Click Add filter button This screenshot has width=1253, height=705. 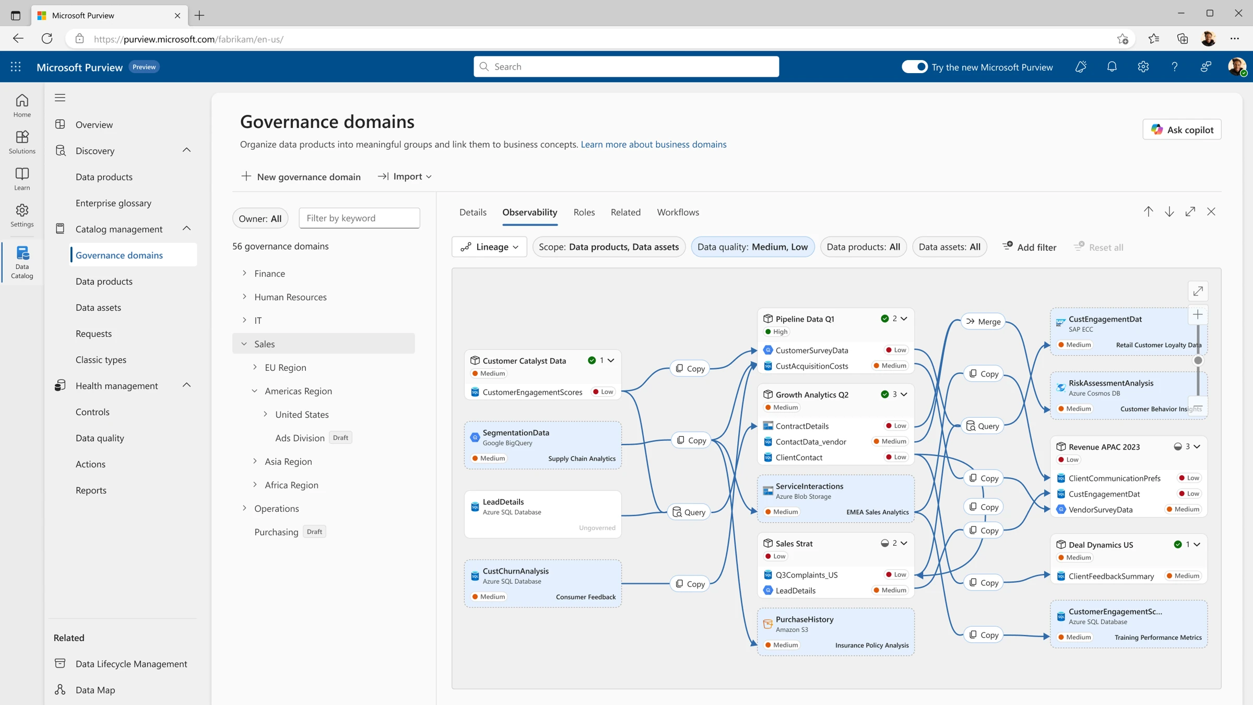tap(1030, 247)
